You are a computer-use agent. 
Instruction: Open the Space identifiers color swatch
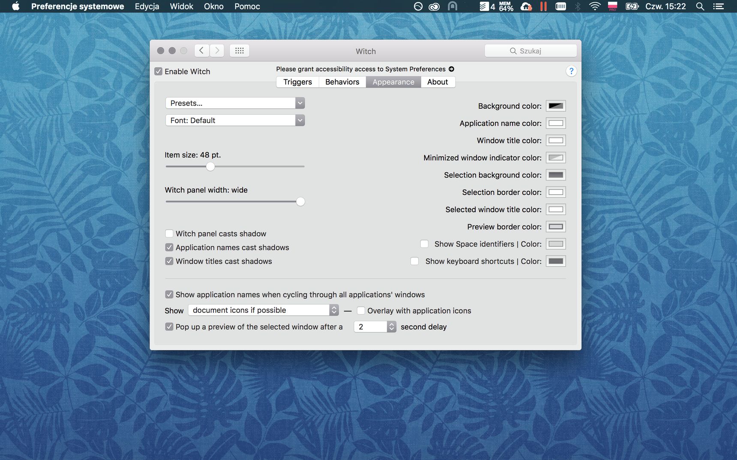click(x=556, y=244)
